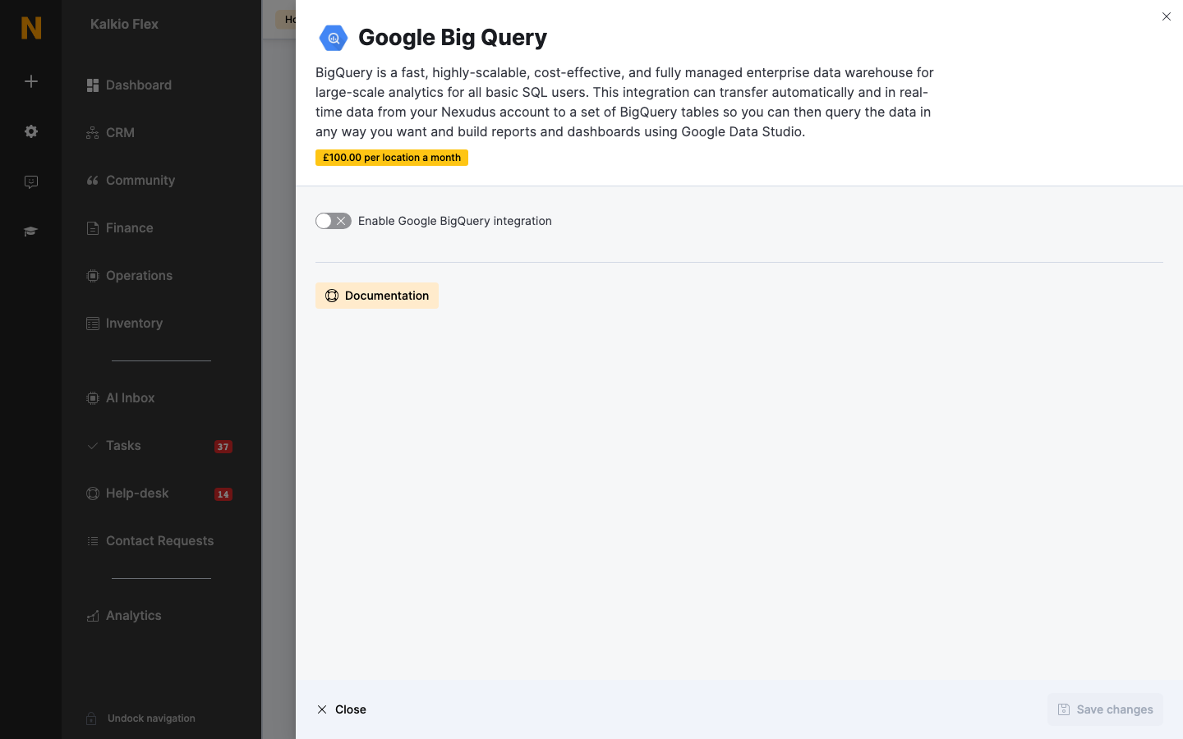Image resolution: width=1183 pixels, height=739 pixels.
Task: Click the Nexudus N logo
Action: pyautogui.click(x=31, y=28)
